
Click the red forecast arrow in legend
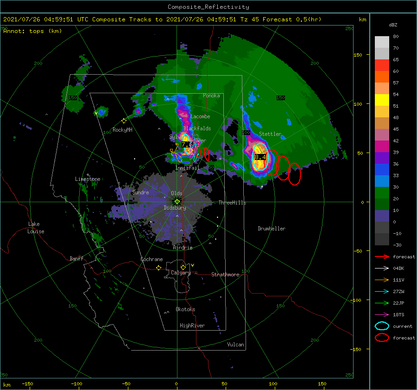coord(382,256)
